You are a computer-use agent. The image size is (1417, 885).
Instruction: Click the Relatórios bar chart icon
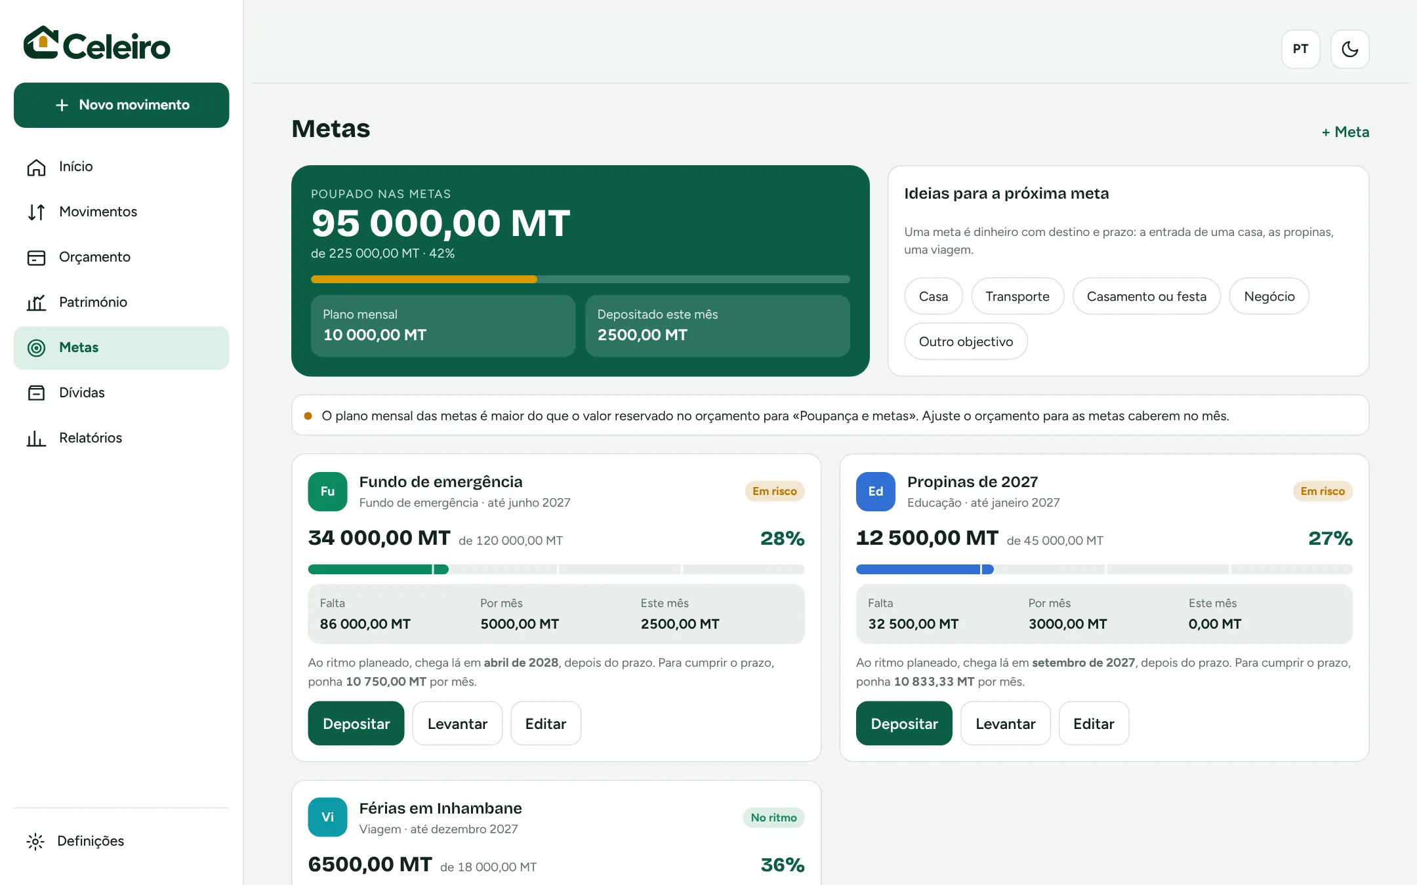click(x=36, y=439)
